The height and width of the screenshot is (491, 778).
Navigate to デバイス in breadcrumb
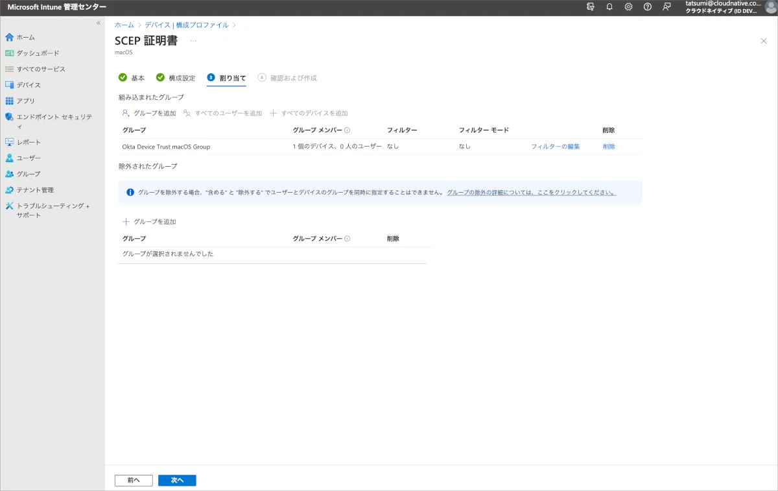coord(158,25)
